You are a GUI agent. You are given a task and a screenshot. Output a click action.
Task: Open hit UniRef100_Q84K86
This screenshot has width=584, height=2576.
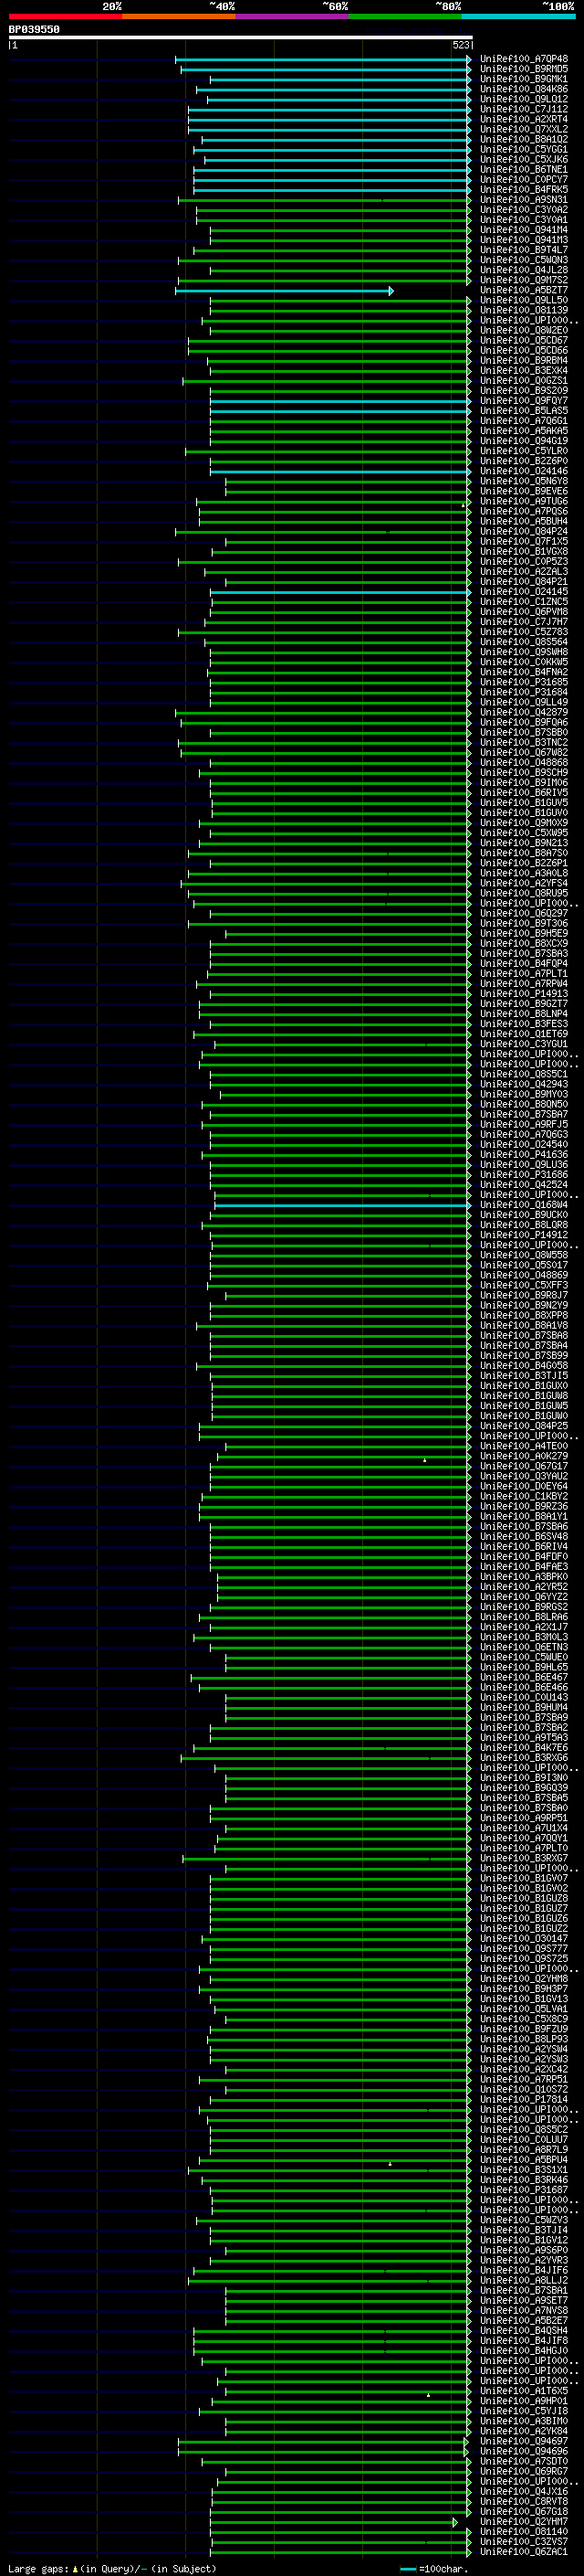click(524, 89)
